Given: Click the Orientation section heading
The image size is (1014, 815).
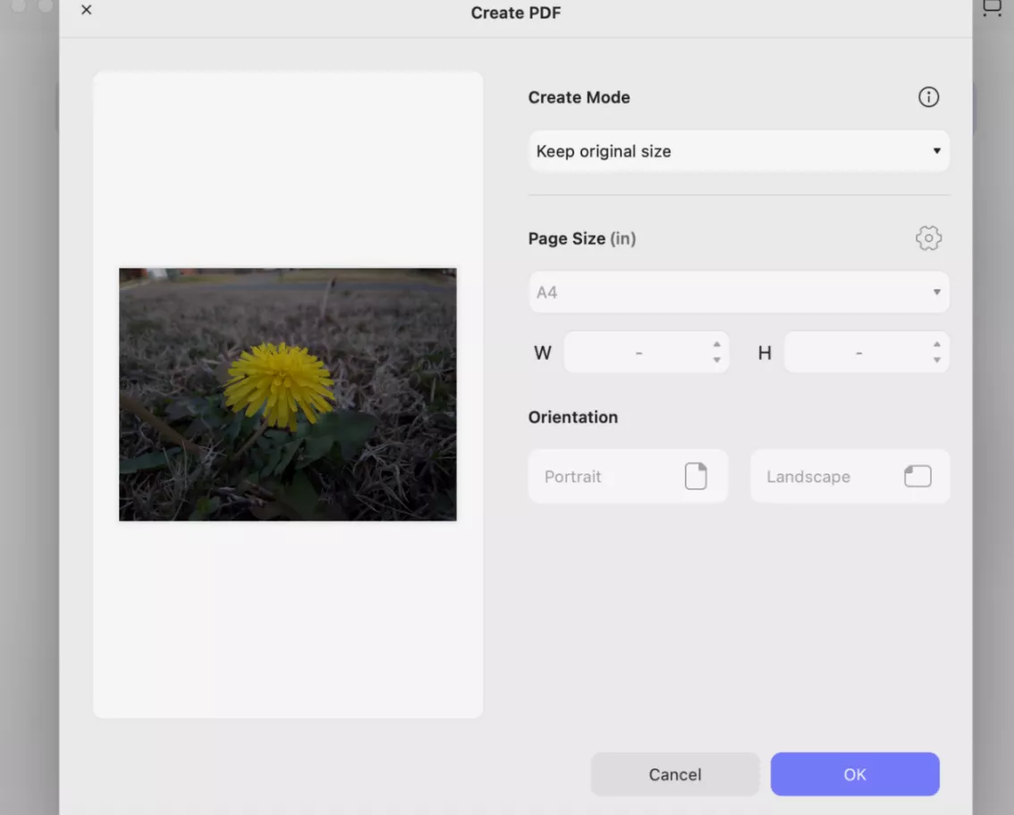Looking at the screenshot, I should point(572,417).
